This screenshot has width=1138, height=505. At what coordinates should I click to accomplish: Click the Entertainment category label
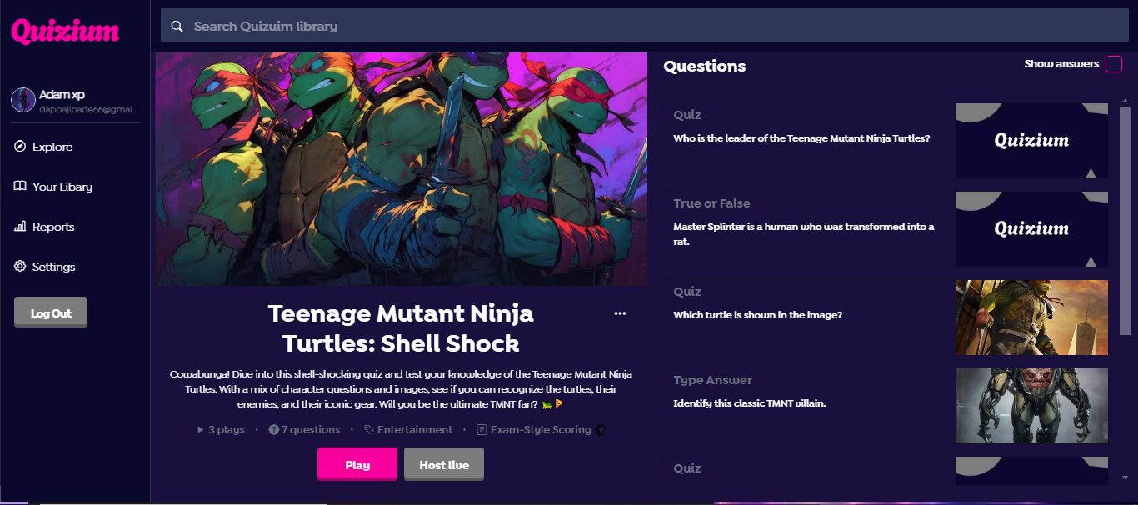(415, 430)
